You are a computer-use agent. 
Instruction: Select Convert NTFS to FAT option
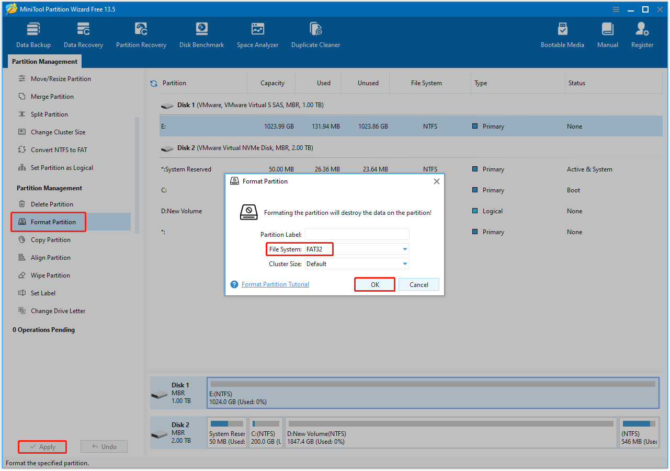click(56, 150)
